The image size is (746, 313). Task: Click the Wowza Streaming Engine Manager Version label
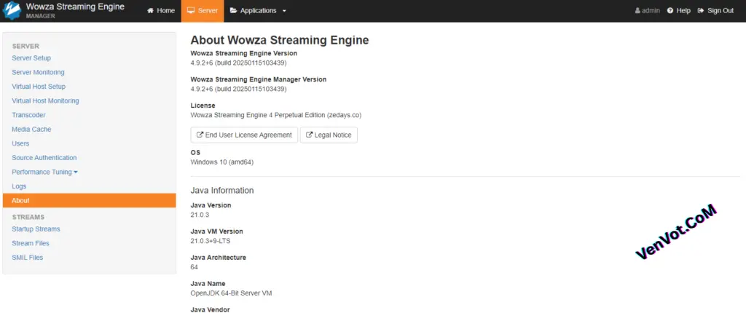(x=259, y=79)
